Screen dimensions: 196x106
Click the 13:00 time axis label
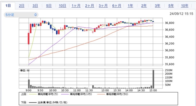[105, 90]
